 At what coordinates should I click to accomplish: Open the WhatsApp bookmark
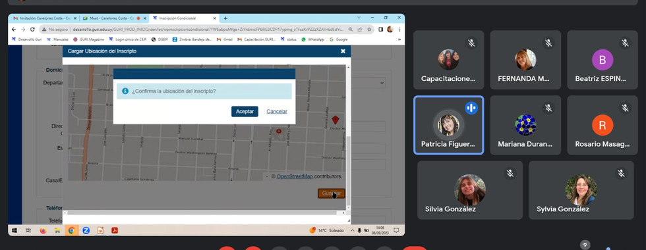pos(312,39)
